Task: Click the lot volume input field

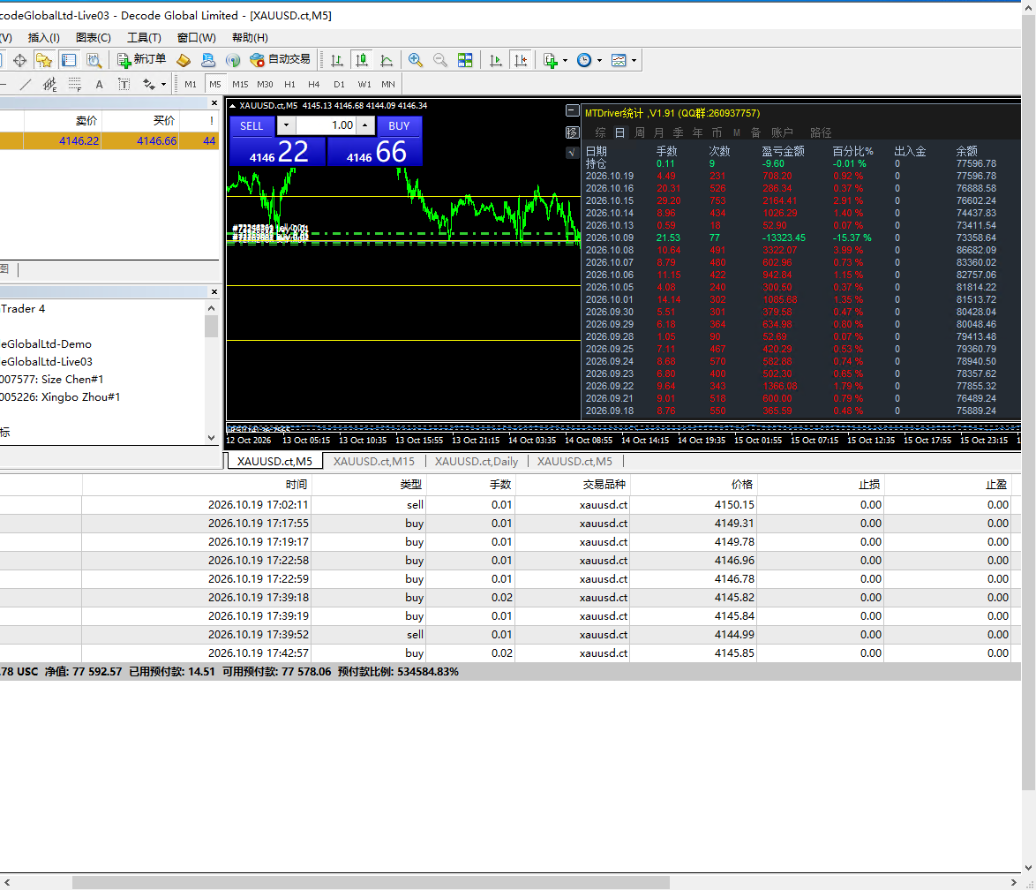Action: (326, 125)
